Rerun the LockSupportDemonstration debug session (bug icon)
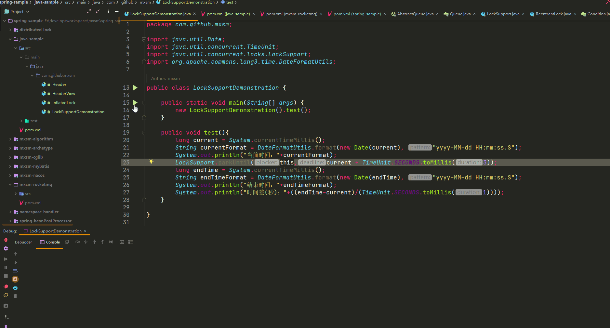This screenshot has height=328, width=610. click(x=6, y=240)
